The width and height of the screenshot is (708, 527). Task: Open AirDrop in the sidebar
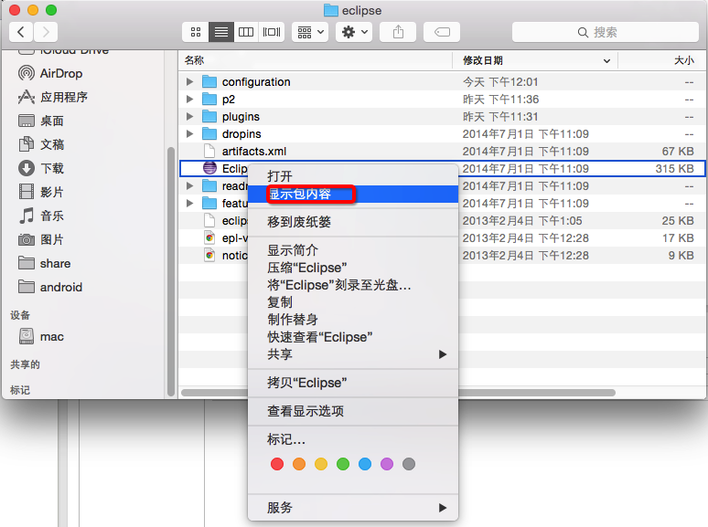pos(49,73)
